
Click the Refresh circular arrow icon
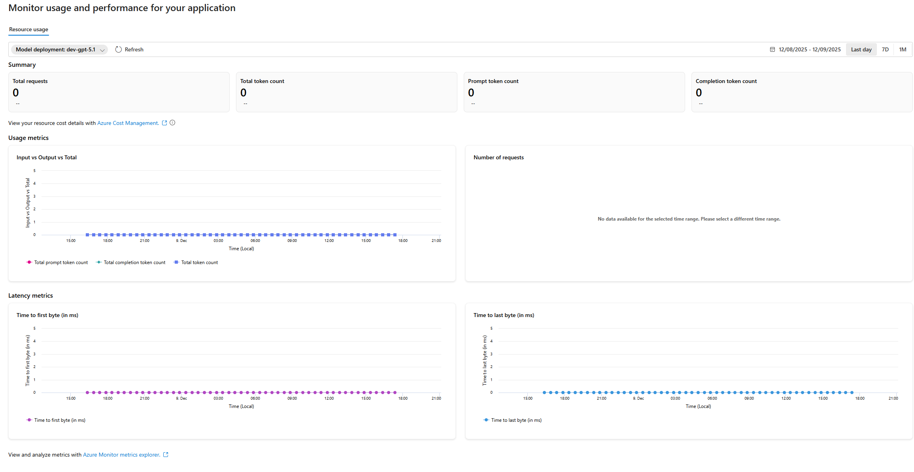[119, 49]
